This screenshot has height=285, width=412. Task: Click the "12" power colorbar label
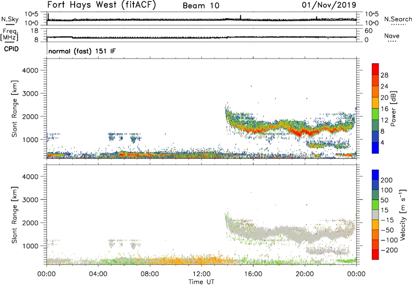click(384, 120)
